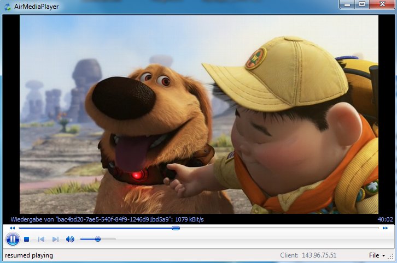This screenshot has width=397, height=263.
Task: Close the AirMediaPlayer window
Action: [x=382, y=4]
